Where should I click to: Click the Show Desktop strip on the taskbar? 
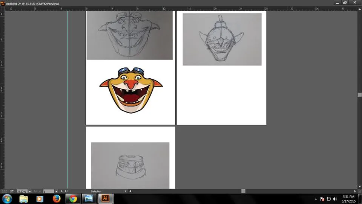[360, 199]
